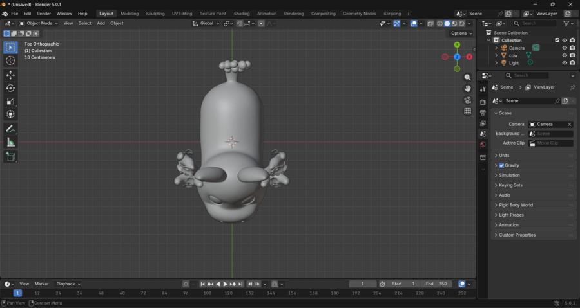Select the Move tool in the toolbar
This screenshot has height=308, width=580.
click(10, 75)
